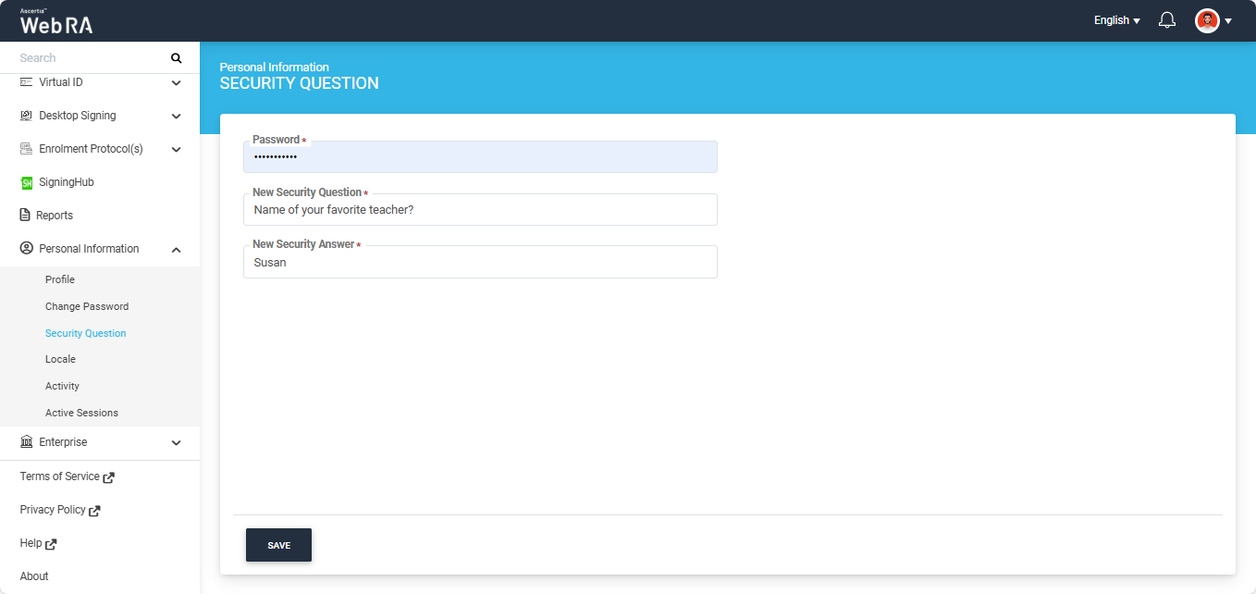Select the Profile submenu item
This screenshot has height=594, width=1256.
60,279
